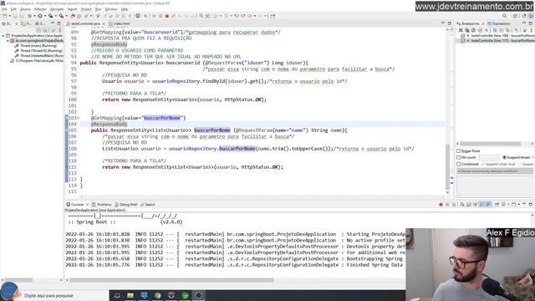
Task: Remove all breakpoints with double-X icon
Action: click(x=467, y=30)
